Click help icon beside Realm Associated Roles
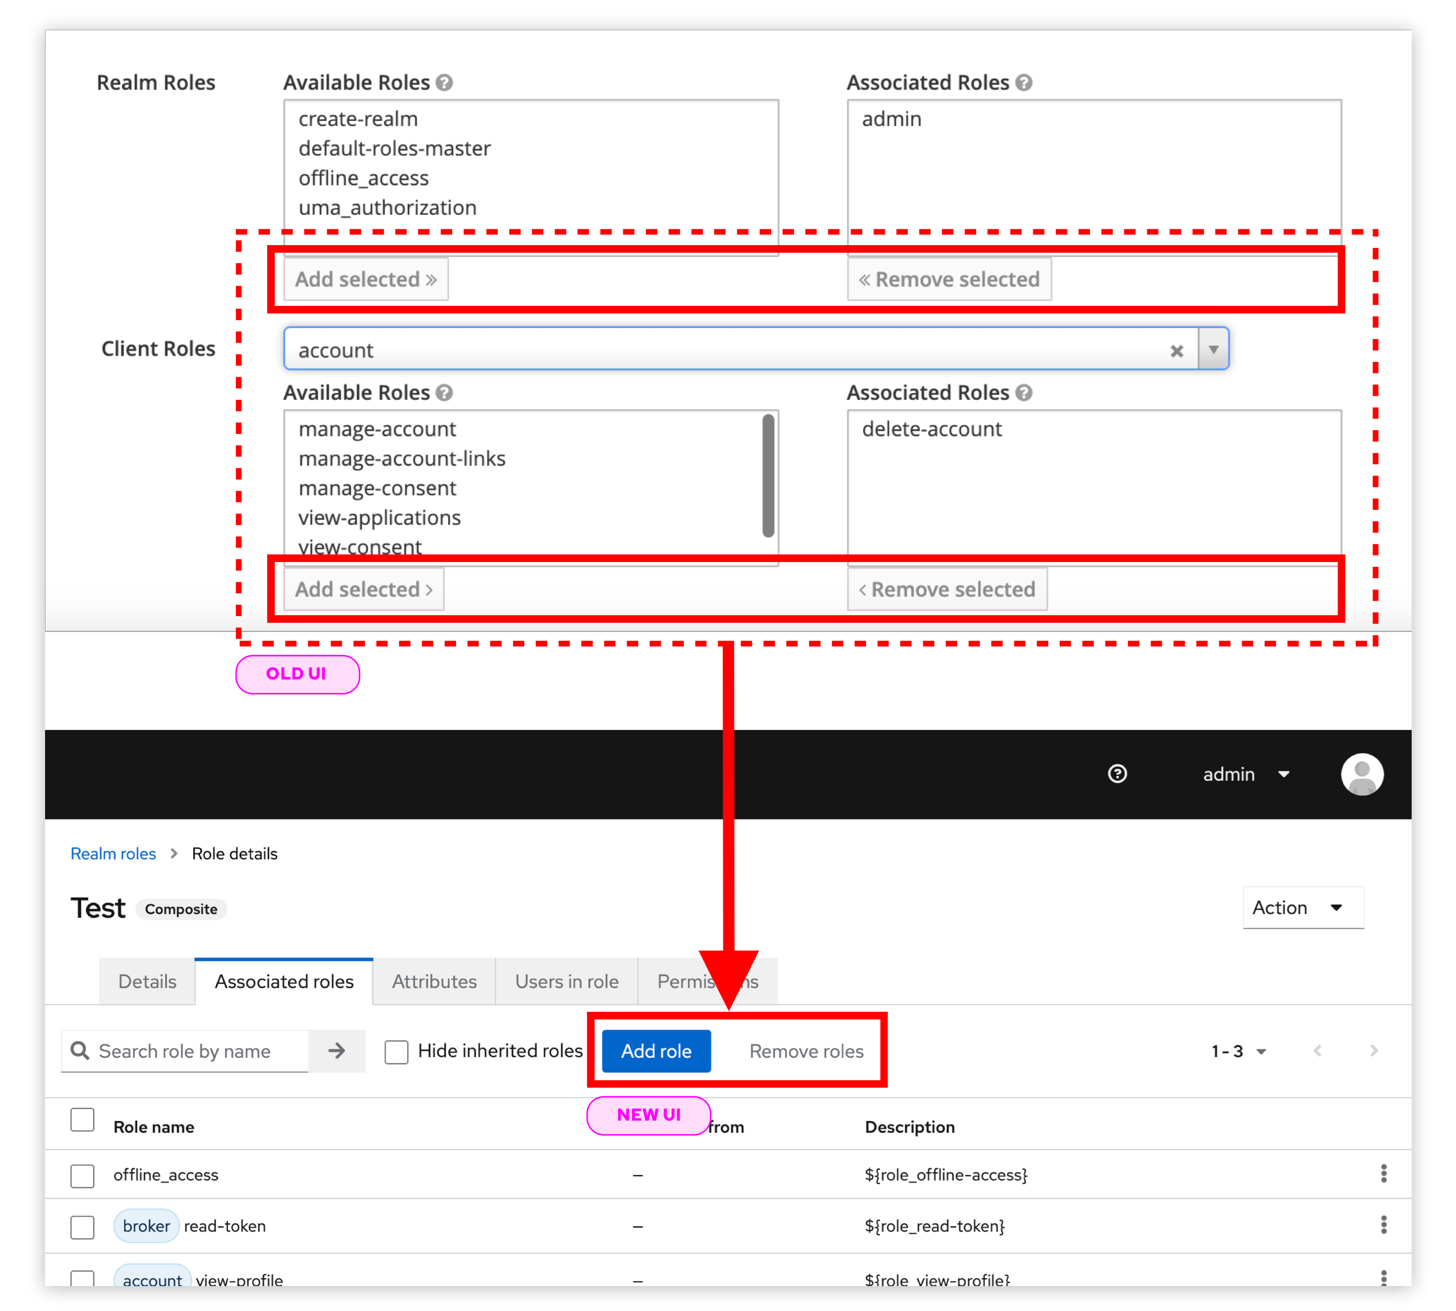1456x1311 pixels. (x=1024, y=83)
